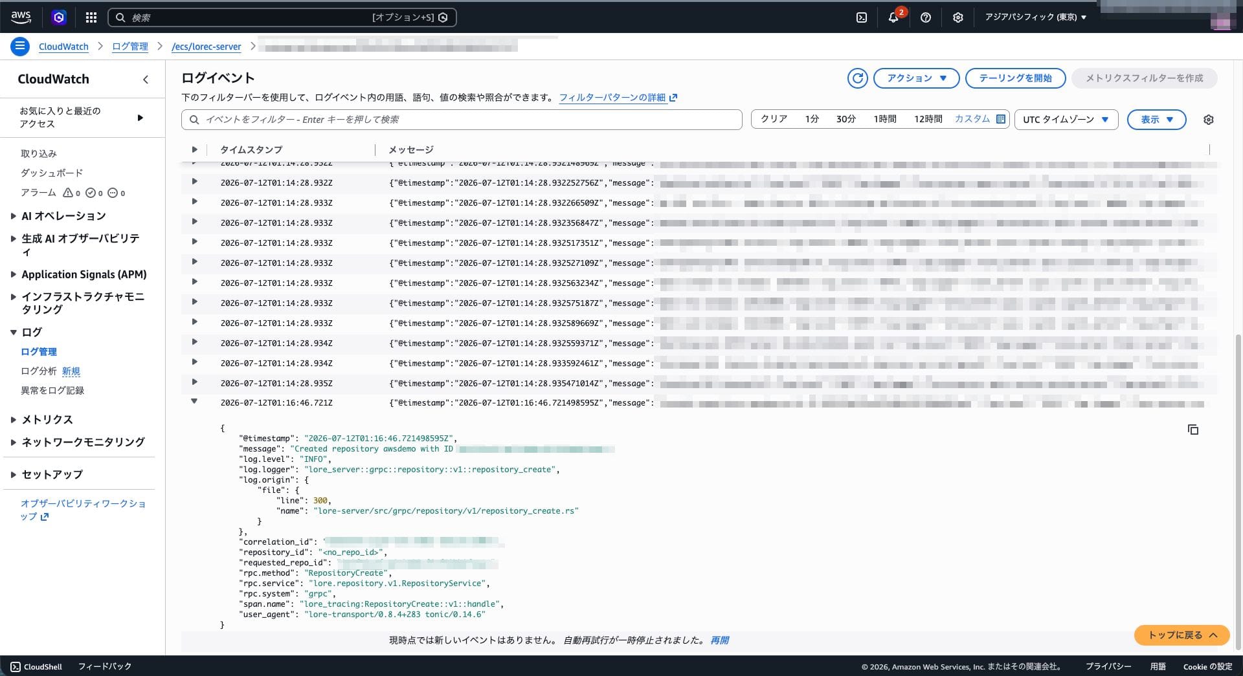Open ログ分析 in the sidebar
Viewport: 1243px width, 676px height.
38,371
